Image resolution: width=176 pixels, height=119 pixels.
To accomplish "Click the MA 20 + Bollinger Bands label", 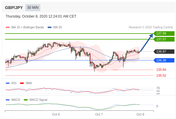I will pyautogui.click(x=28, y=27).
